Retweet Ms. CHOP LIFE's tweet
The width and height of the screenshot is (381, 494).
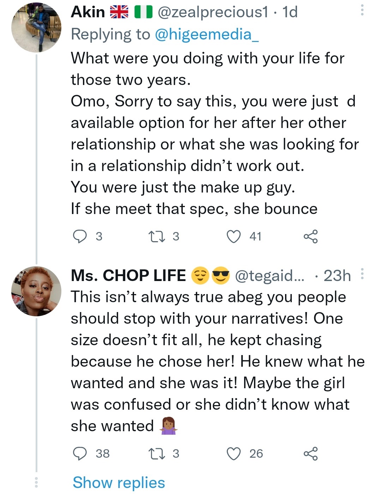point(157,453)
